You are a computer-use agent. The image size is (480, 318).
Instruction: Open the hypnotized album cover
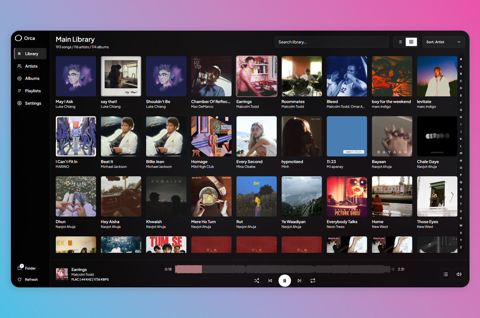pyautogui.click(x=302, y=136)
